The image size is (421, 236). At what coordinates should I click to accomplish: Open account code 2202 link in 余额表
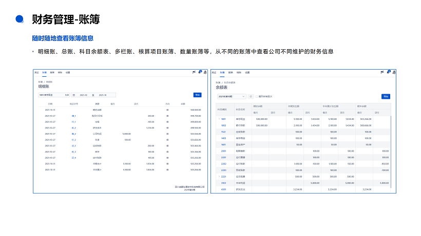(223, 164)
